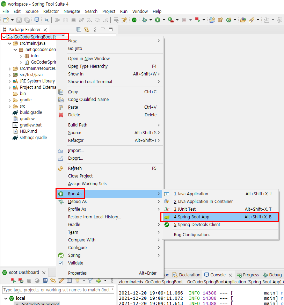Click Boot Dashboard pencil edit icon
The image size is (284, 305).
click(61, 281)
